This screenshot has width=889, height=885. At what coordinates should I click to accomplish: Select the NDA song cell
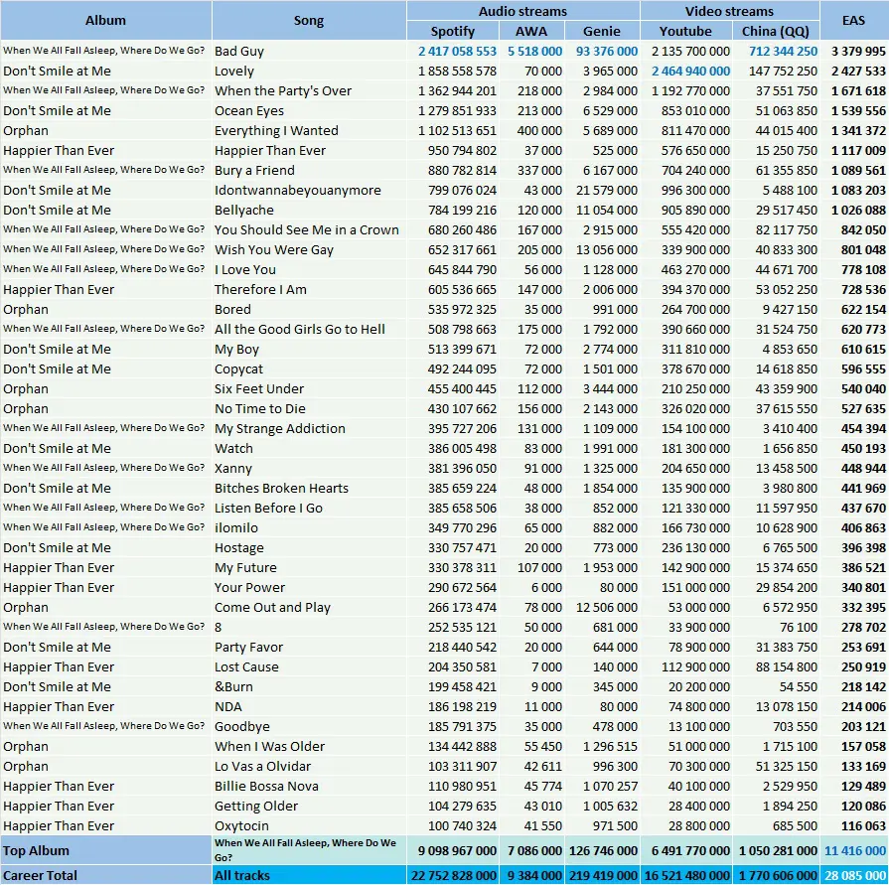[x=309, y=706]
